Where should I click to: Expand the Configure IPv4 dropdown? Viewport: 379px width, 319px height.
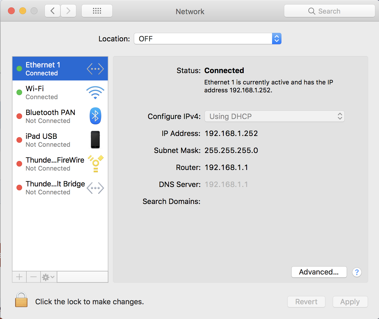pos(274,116)
